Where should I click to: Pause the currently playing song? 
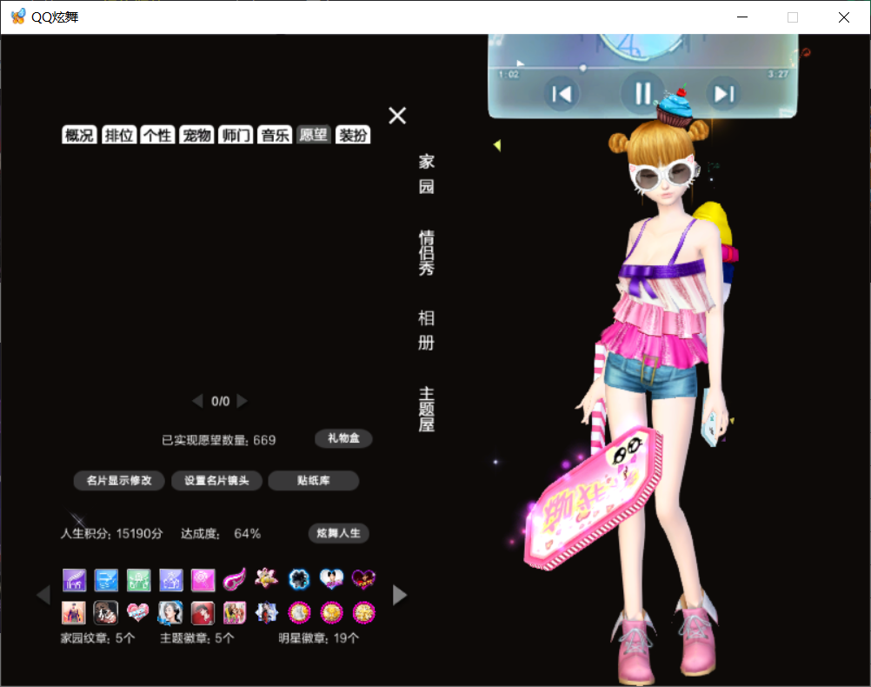pyautogui.click(x=642, y=93)
